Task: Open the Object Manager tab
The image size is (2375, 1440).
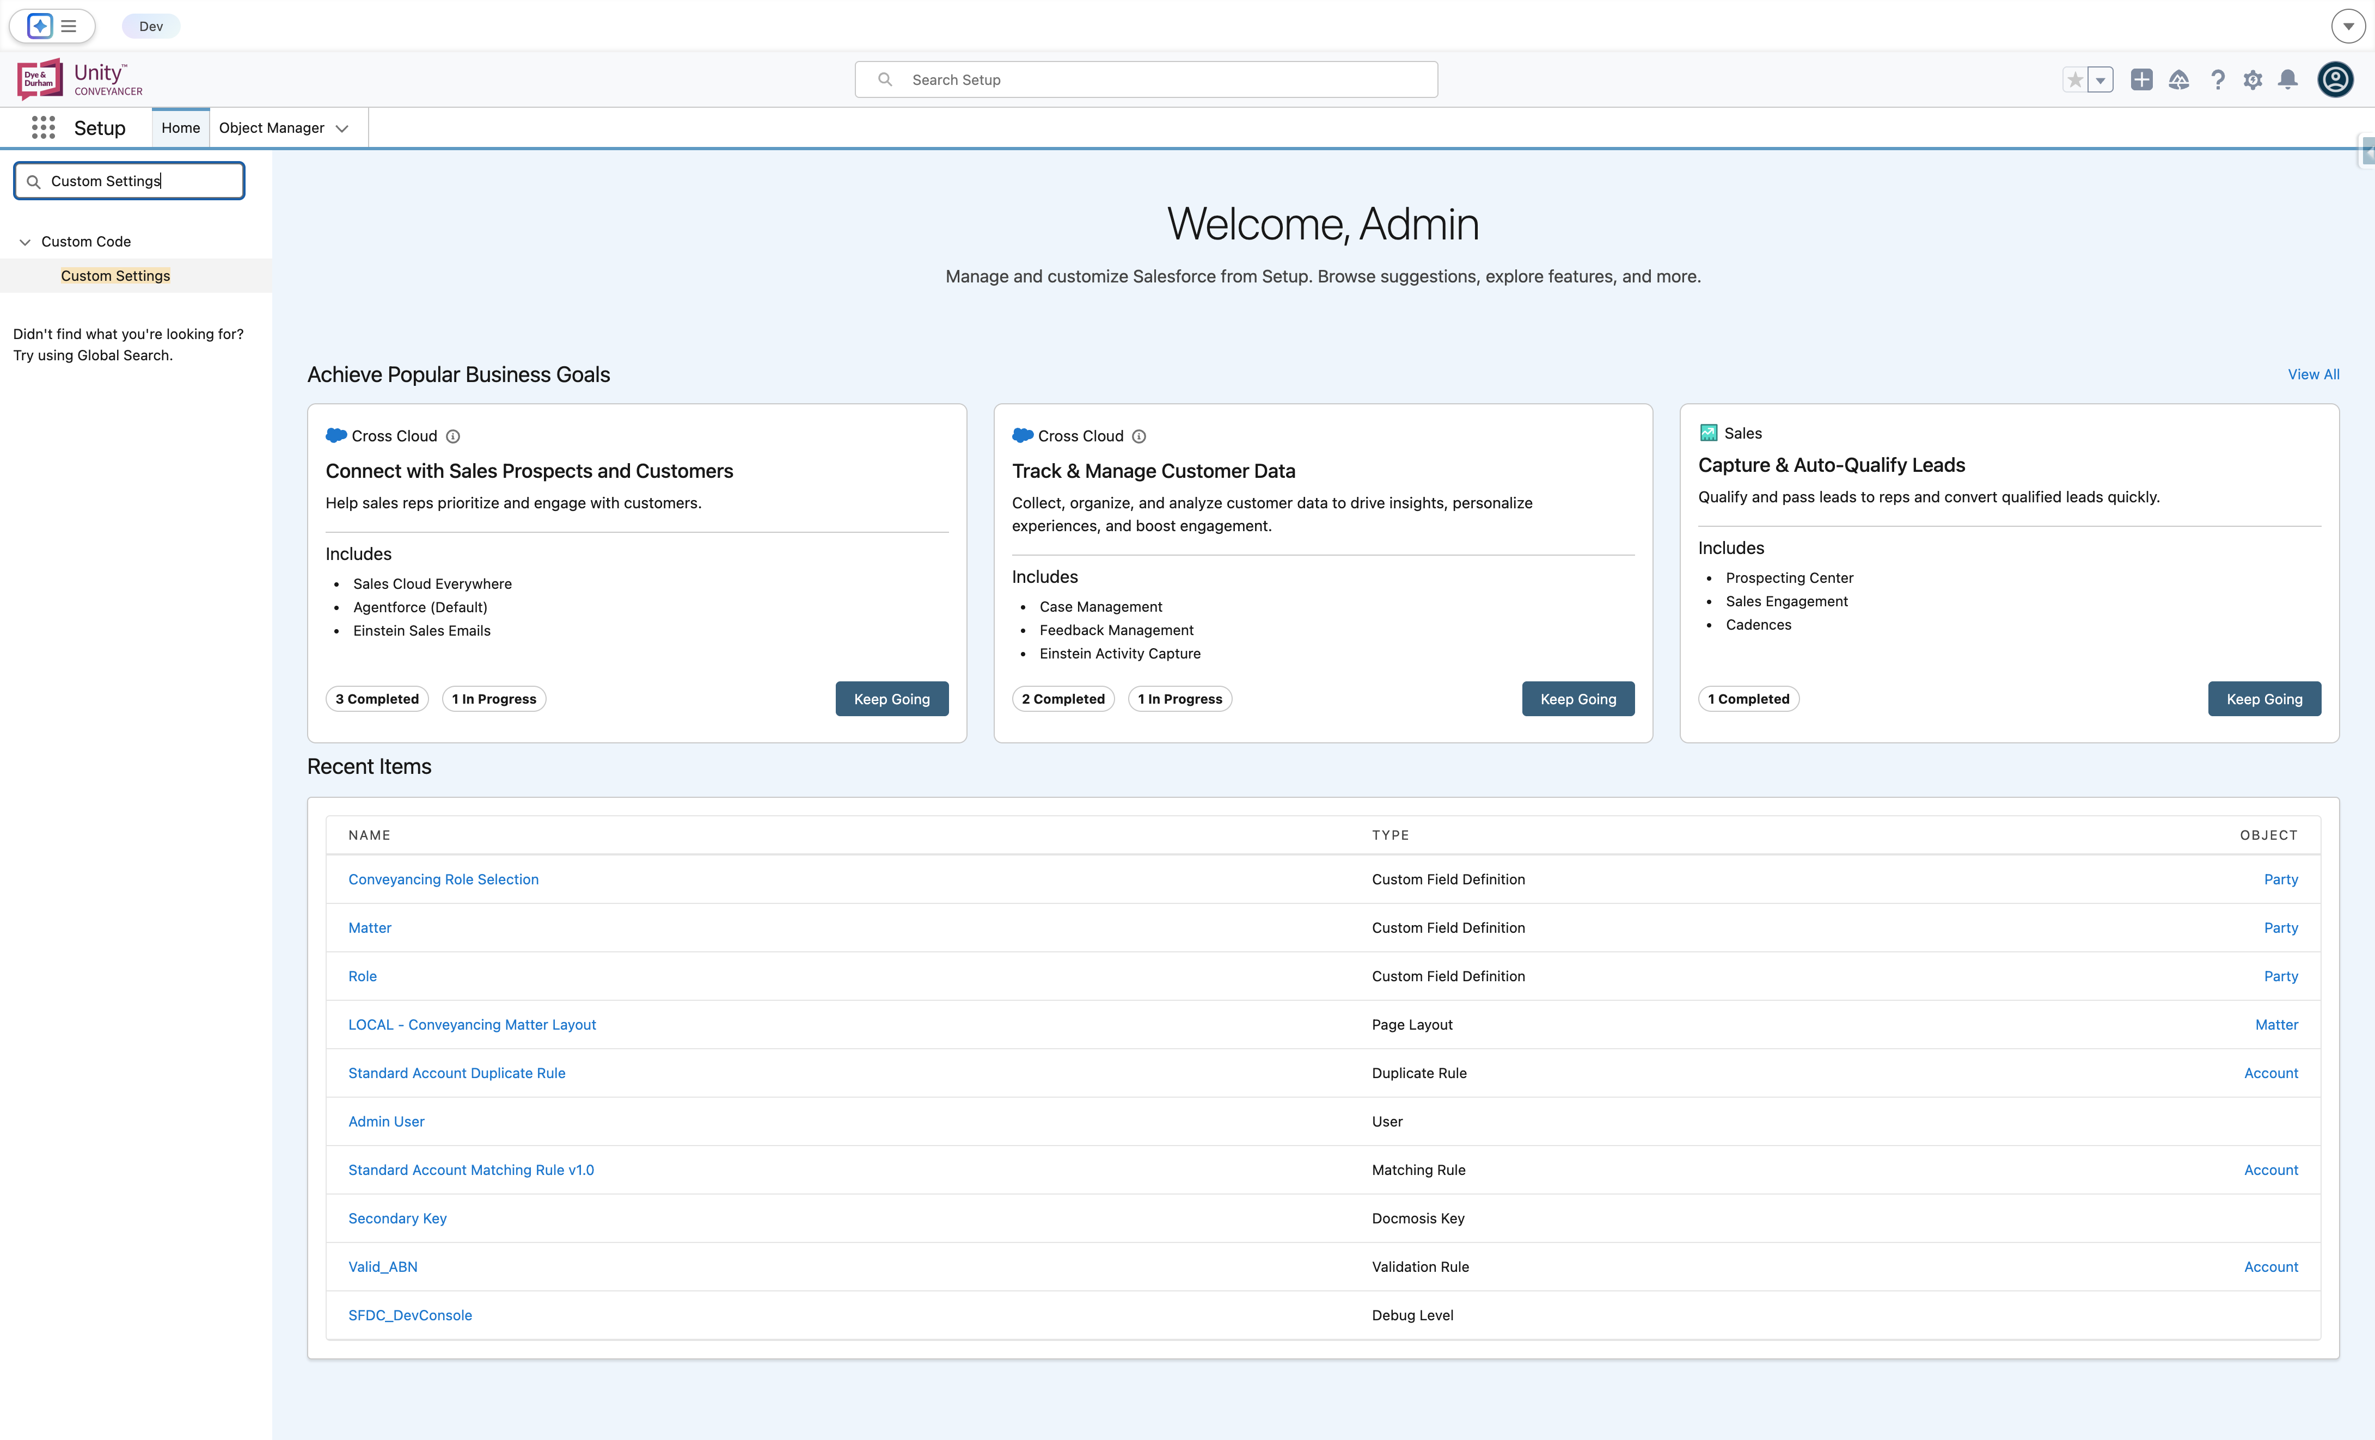Action: tap(272, 128)
